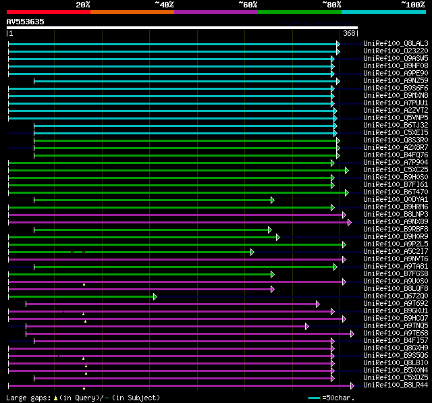Open the UniRef100_Q8GXH9 hit label
Screen dimensions: 432x403
396,348
